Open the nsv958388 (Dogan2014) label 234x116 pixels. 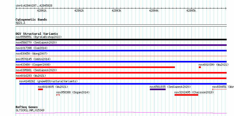[x=73, y=92]
